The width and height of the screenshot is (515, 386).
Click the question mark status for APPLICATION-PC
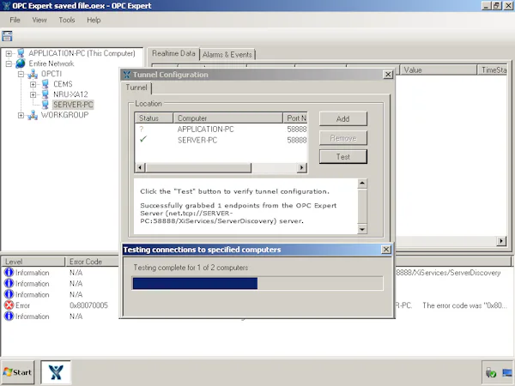(x=142, y=130)
